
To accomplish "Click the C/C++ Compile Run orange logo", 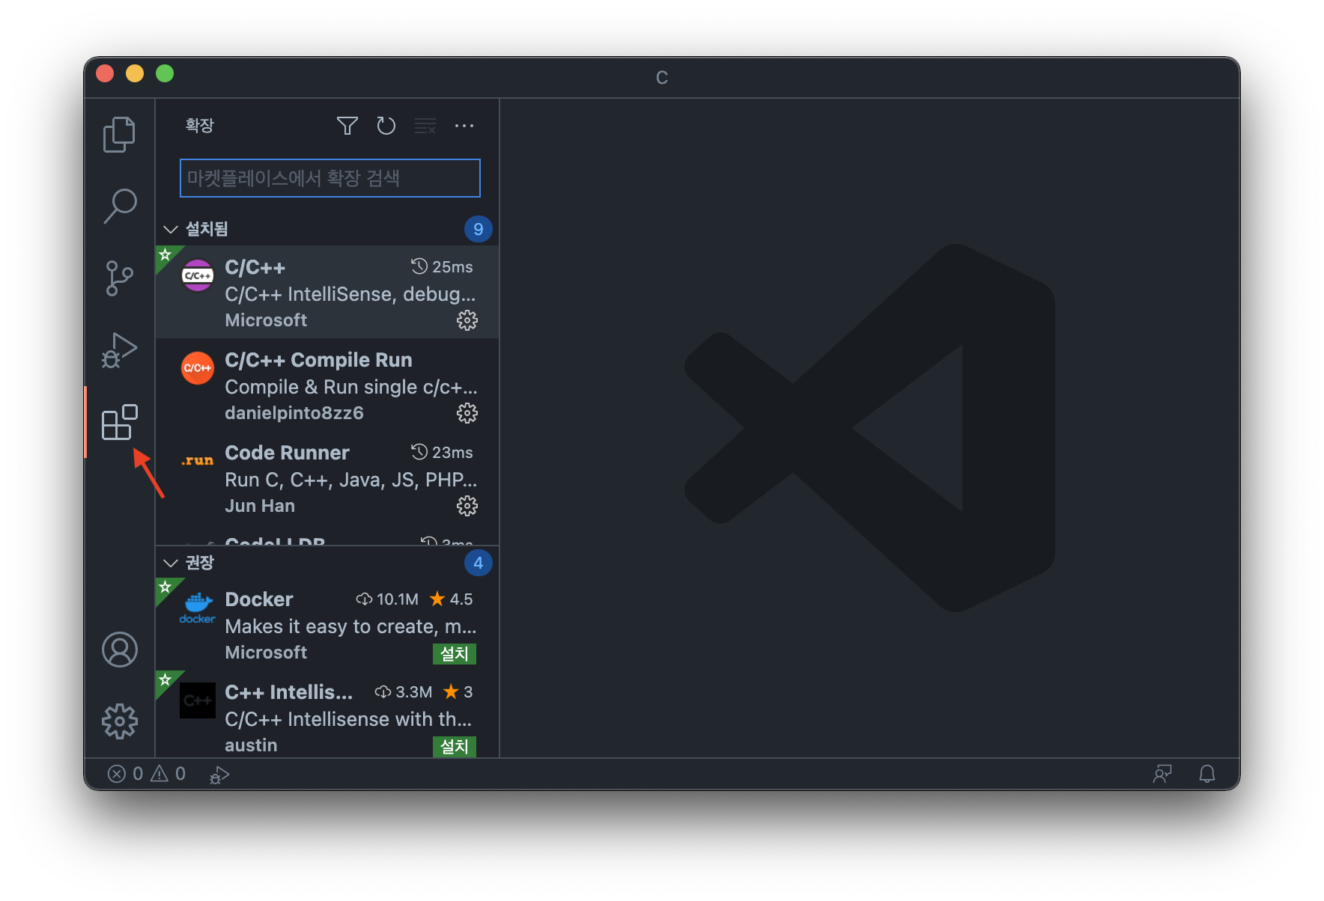I will click(198, 368).
